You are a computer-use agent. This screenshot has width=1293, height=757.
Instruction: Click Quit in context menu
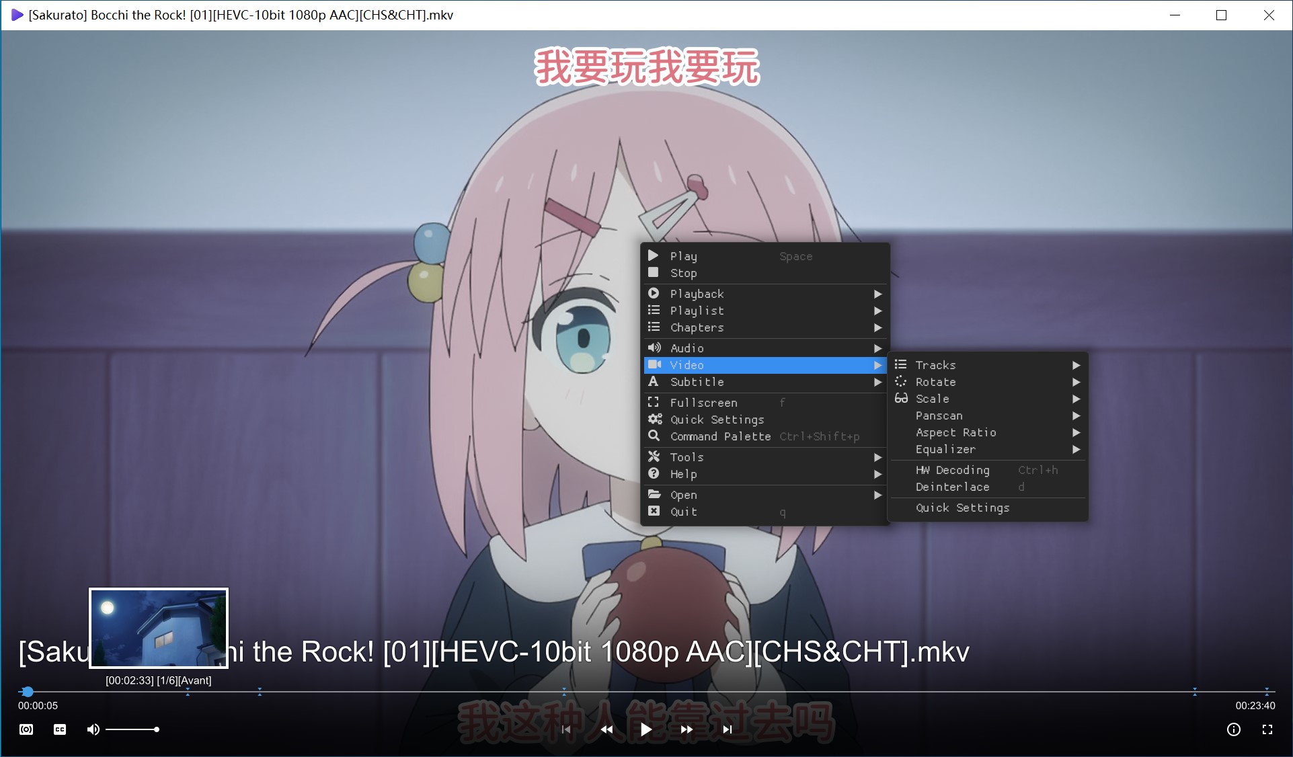click(684, 512)
